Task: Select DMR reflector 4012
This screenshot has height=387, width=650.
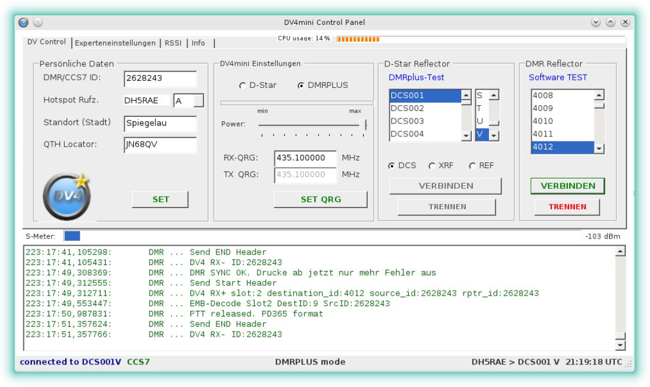Action: pyautogui.click(x=562, y=147)
